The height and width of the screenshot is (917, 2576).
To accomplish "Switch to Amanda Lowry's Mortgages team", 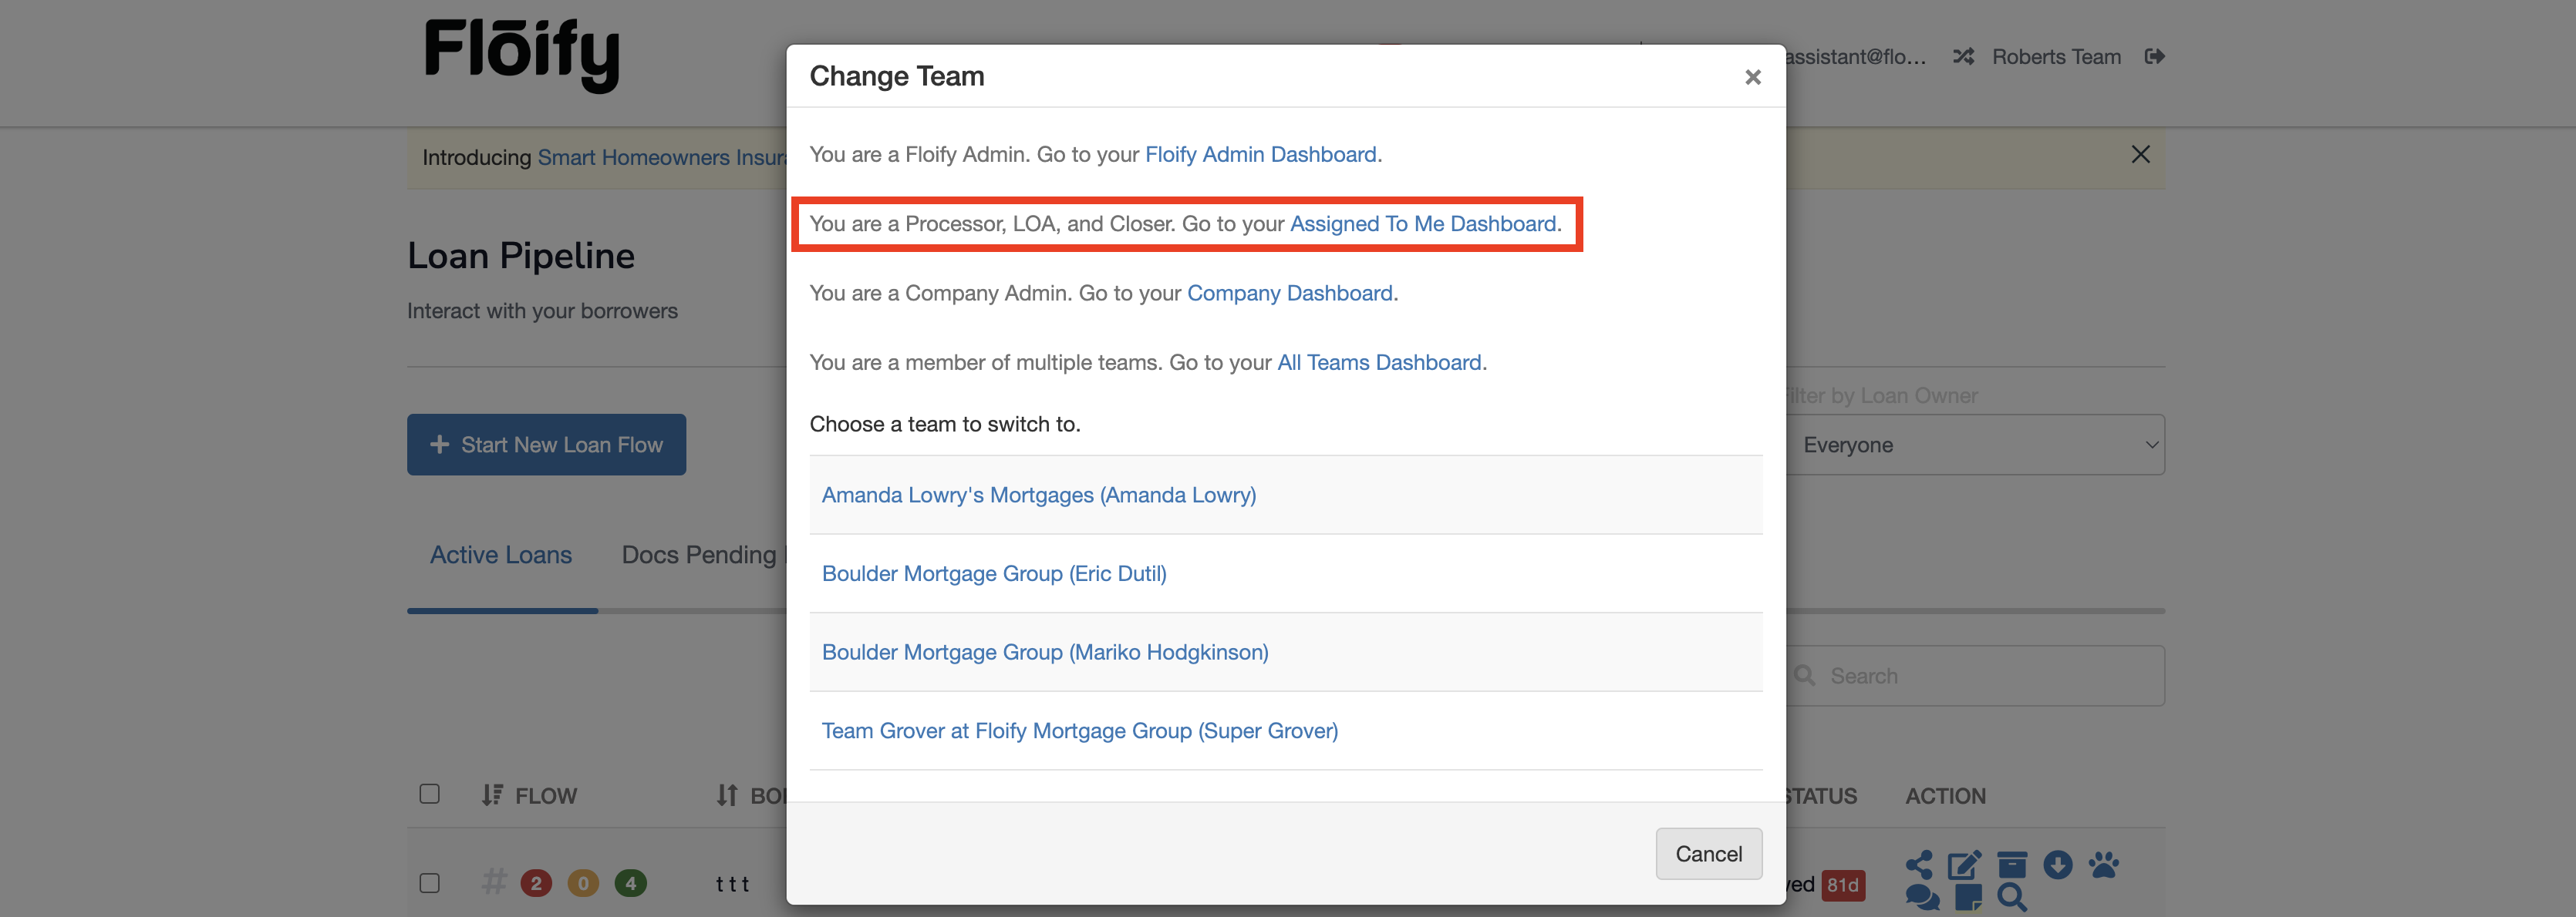I will (x=1038, y=495).
